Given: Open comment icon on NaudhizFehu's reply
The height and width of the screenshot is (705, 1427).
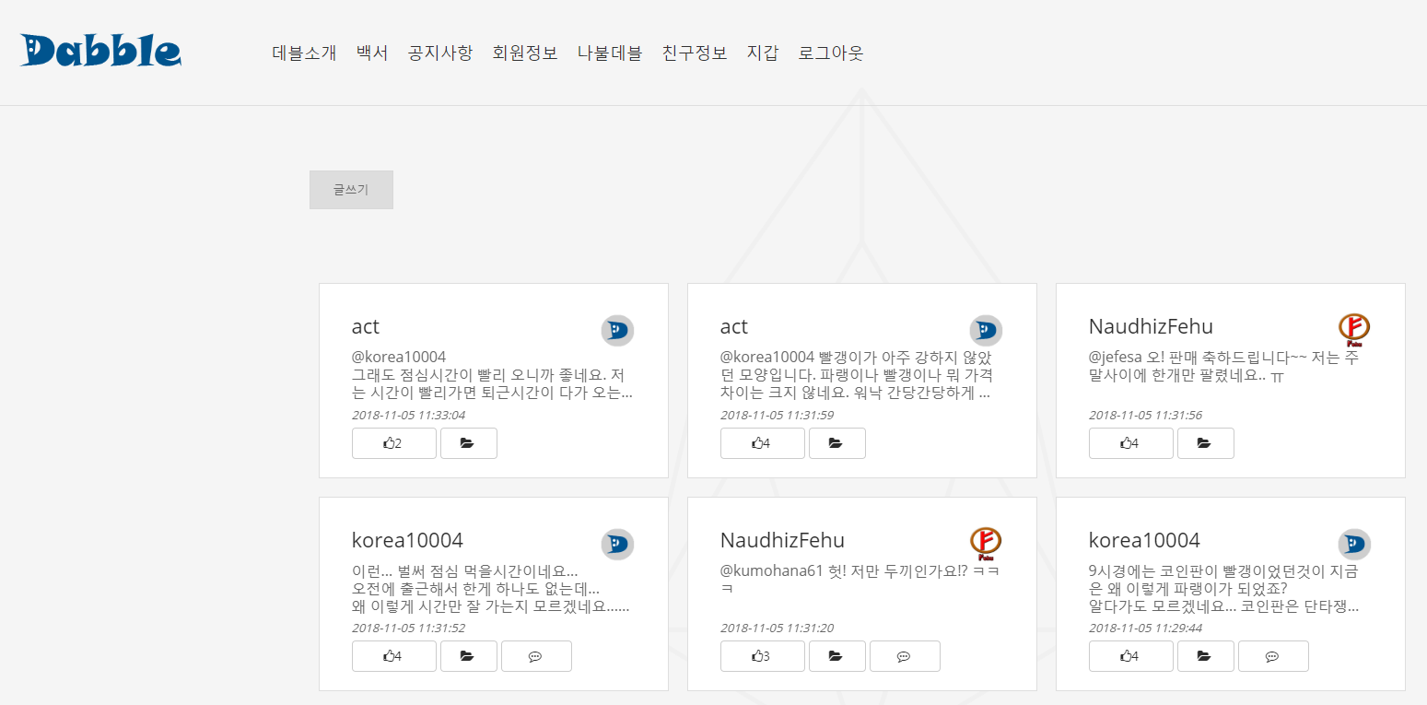Looking at the screenshot, I should click(x=905, y=656).
